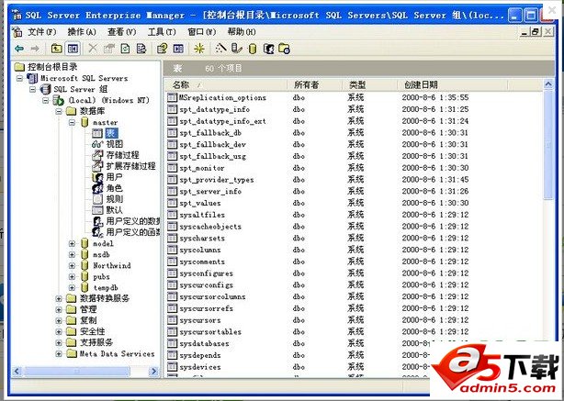Select the 存储过程 node
The width and height of the screenshot is (564, 401).
(123, 155)
